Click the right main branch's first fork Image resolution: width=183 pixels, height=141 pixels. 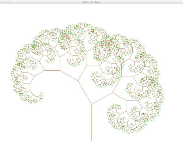pos(113,93)
